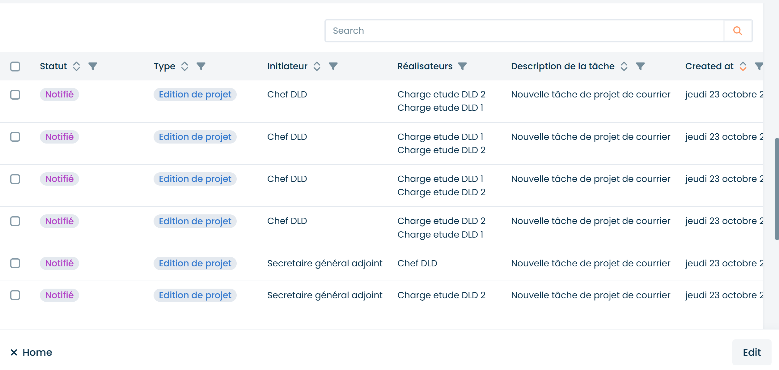Open the Created at column filter
Image resolution: width=779 pixels, height=370 pixels.
(758, 66)
